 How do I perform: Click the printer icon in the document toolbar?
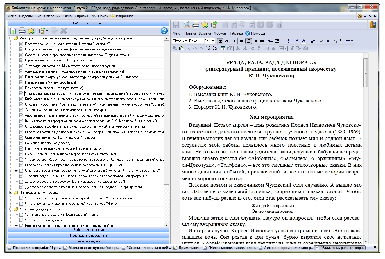pos(196,25)
